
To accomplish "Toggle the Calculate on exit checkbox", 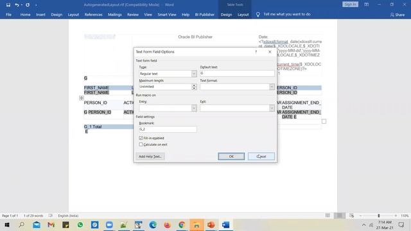I will (141, 144).
